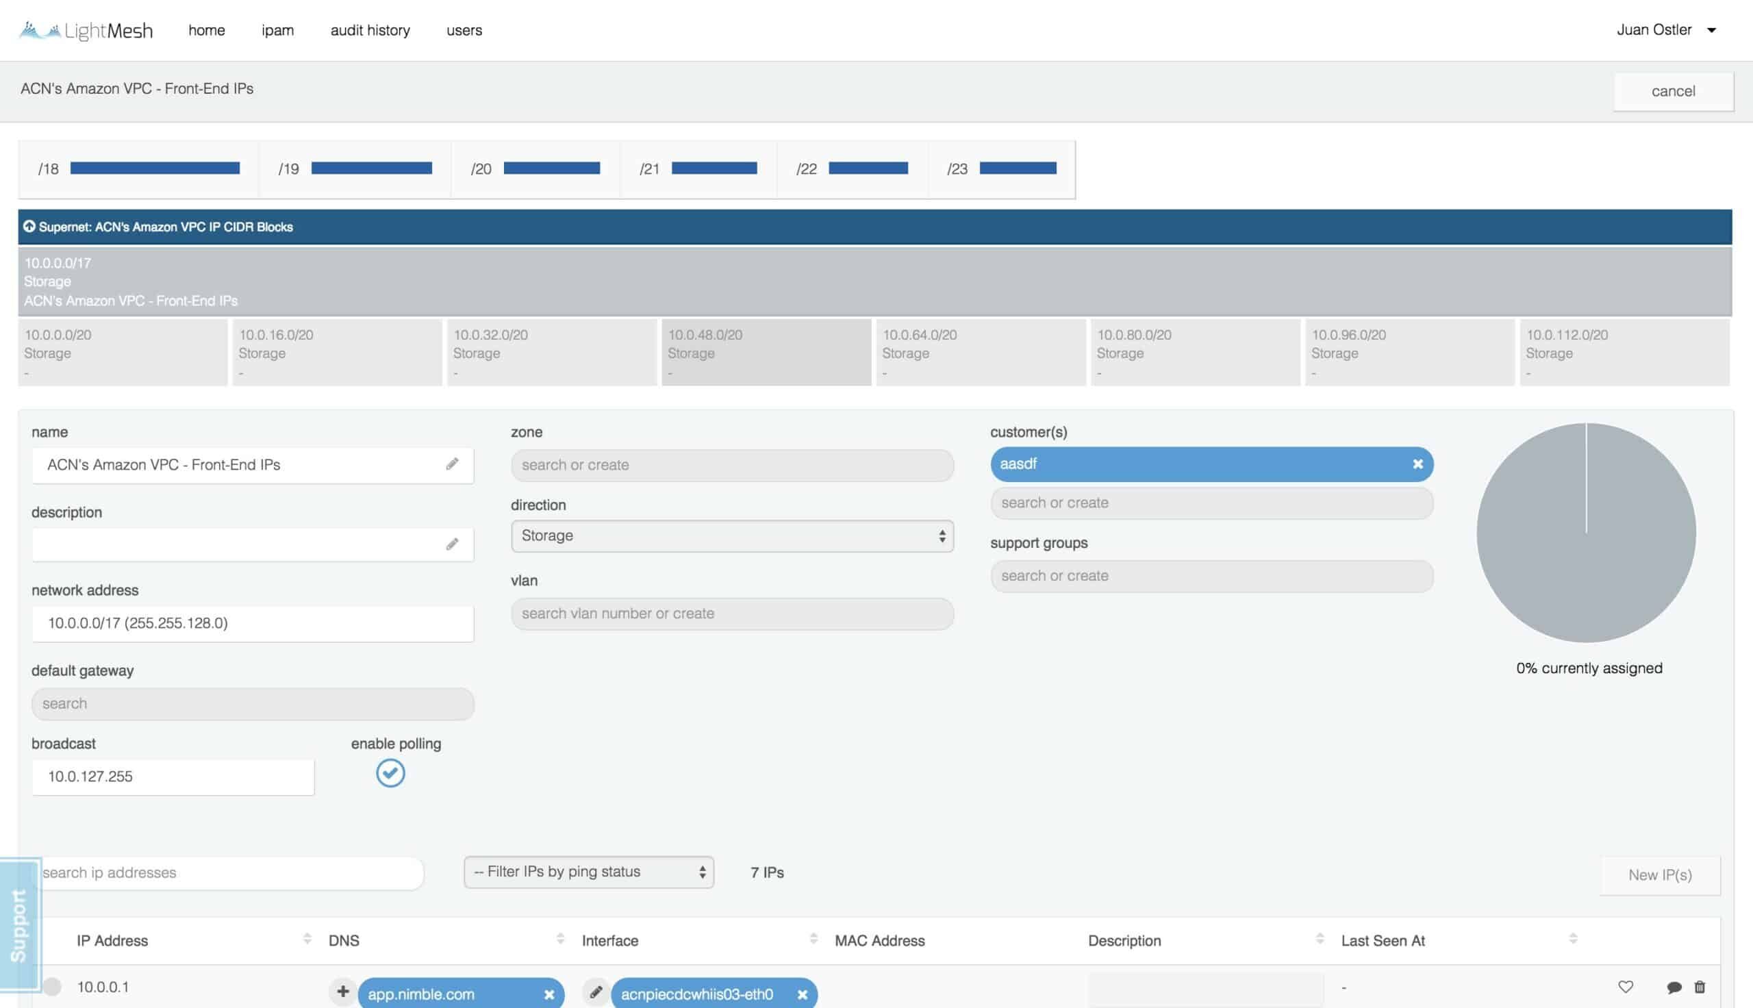This screenshot has height=1008, width=1753.
Task: Click the vlan number search field
Action: point(732,614)
